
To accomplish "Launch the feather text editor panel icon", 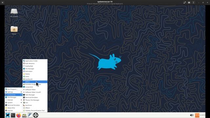I will point(30,115).
